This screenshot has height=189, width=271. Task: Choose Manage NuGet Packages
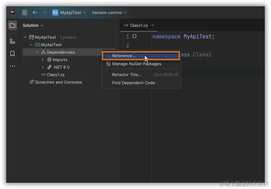(141, 64)
